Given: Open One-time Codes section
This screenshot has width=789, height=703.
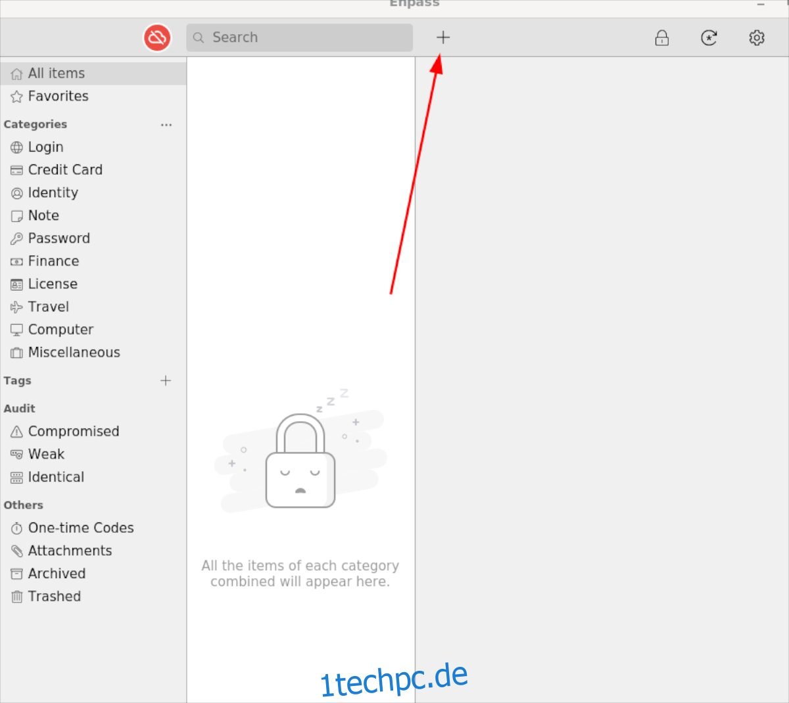Looking at the screenshot, I should coord(93,528).
